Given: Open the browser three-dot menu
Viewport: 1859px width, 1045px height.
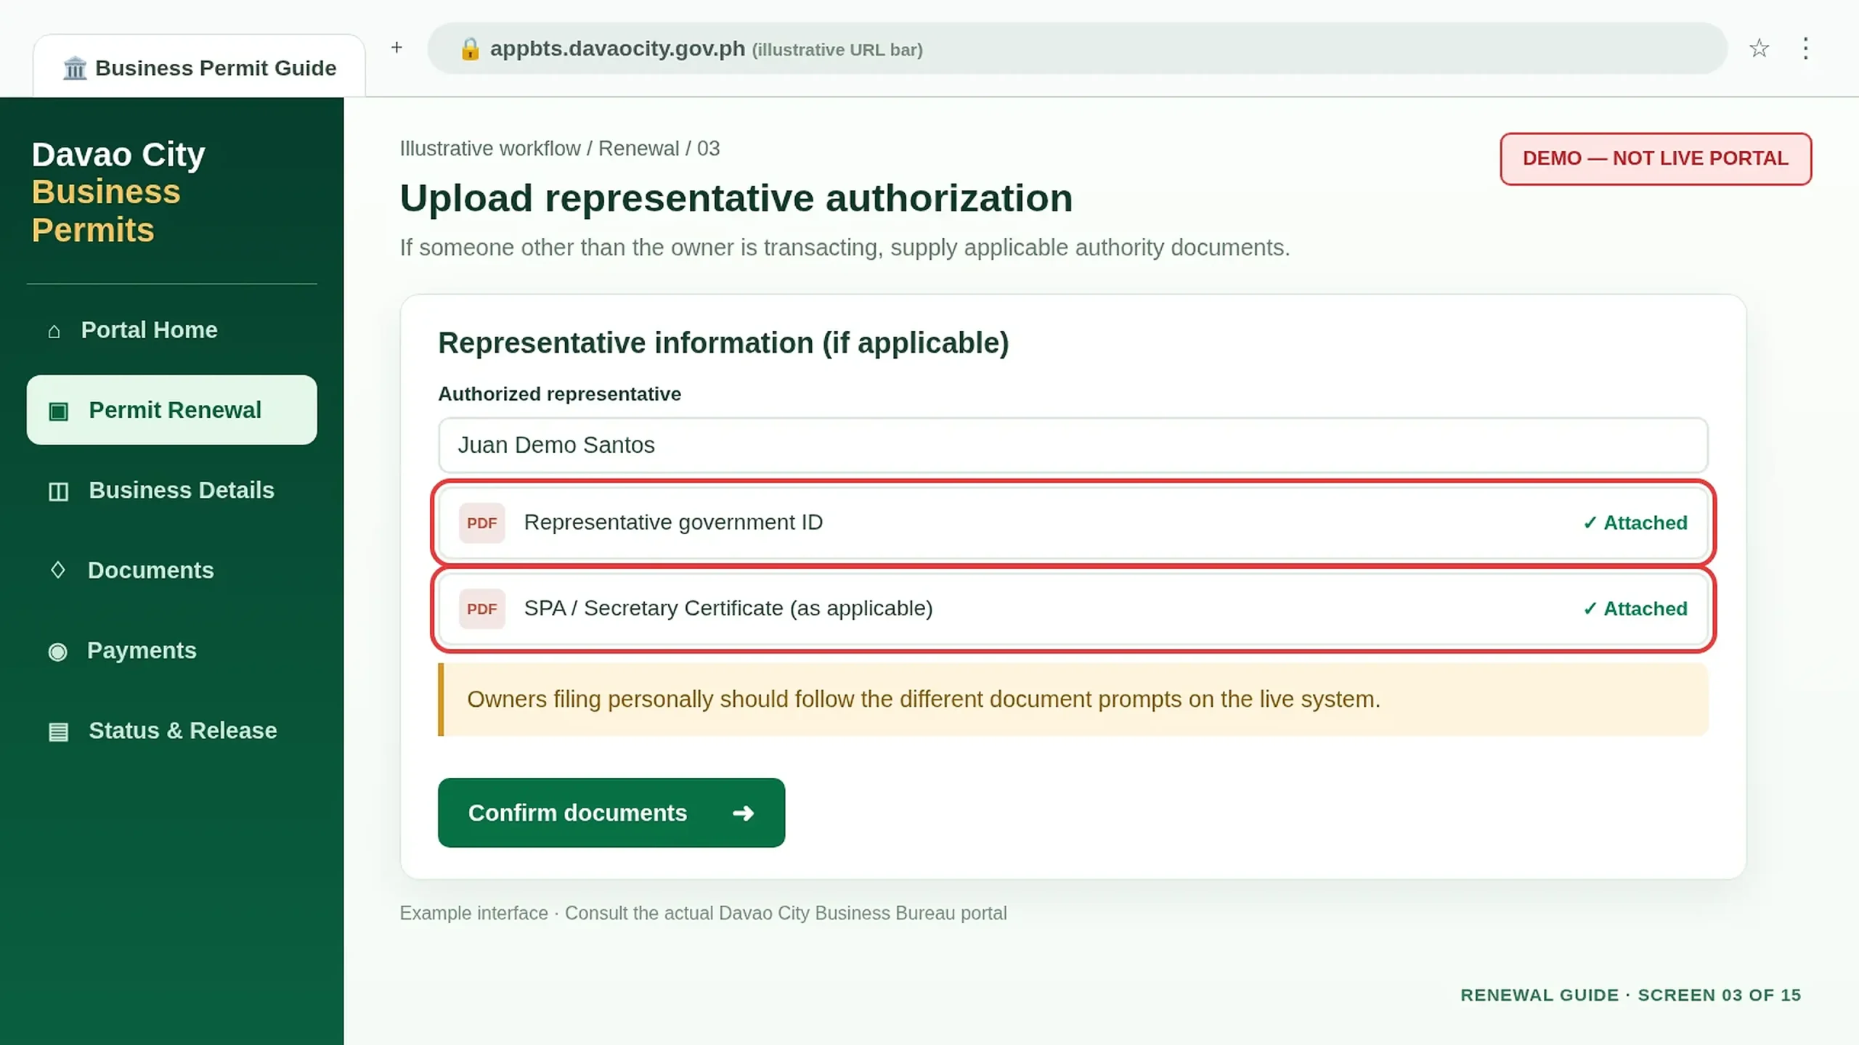Looking at the screenshot, I should 1805,49.
